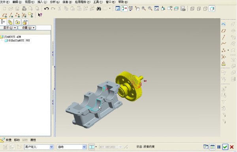The width and height of the screenshot is (237, 152).
Task: Switch to Wireframe display
Action: [x=192, y=9]
